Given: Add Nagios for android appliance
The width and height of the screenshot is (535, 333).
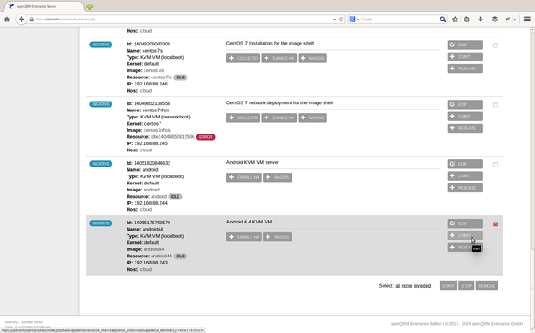Looking at the screenshot, I should click(x=277, y=177).
